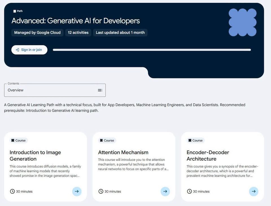This screenshot has width=271, height=206.
Task: Click the learning path description paragraph
Action: pyautogui.click(x=124, y=108)
